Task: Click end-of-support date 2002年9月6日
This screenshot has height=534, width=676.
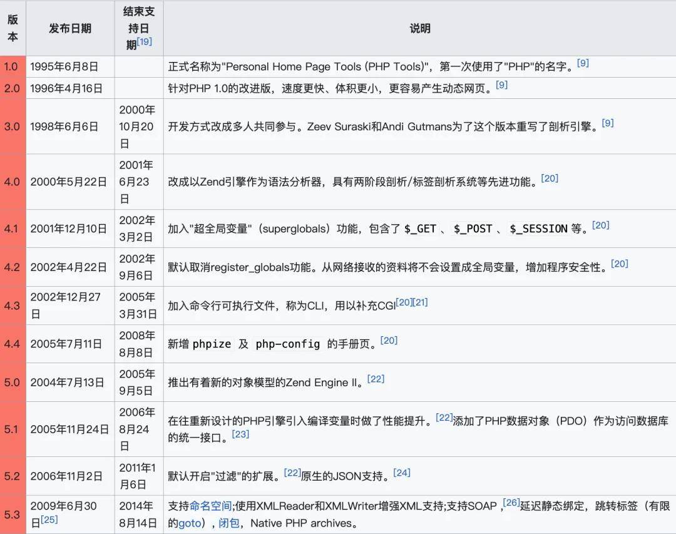Action: [137, 267]
